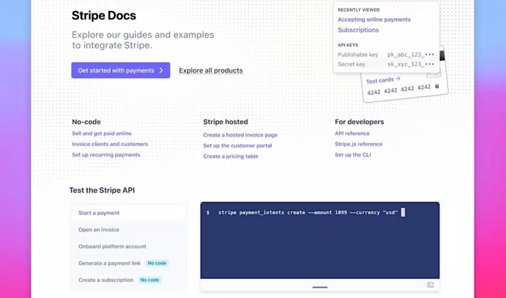Open the API reference link

coord(352,133)
